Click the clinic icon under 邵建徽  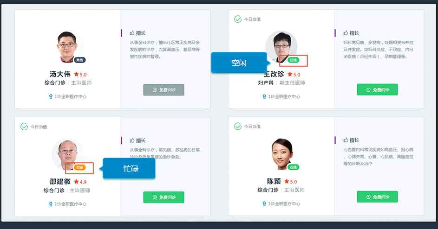pos(51,204)
